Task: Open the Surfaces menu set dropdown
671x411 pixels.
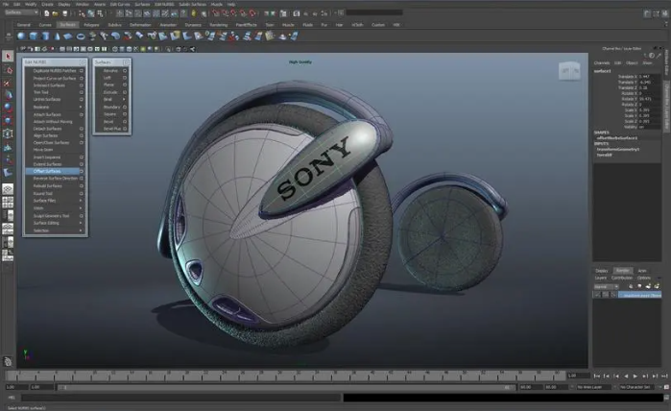Action: coord(21,12)
